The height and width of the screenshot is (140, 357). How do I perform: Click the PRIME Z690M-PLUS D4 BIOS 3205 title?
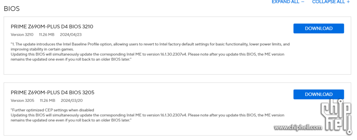[x=52, y=92]
